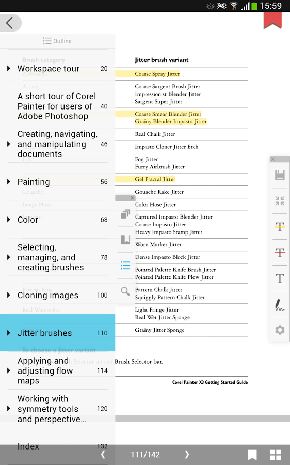Choose the freehand signature pen tool

(280, 304)
